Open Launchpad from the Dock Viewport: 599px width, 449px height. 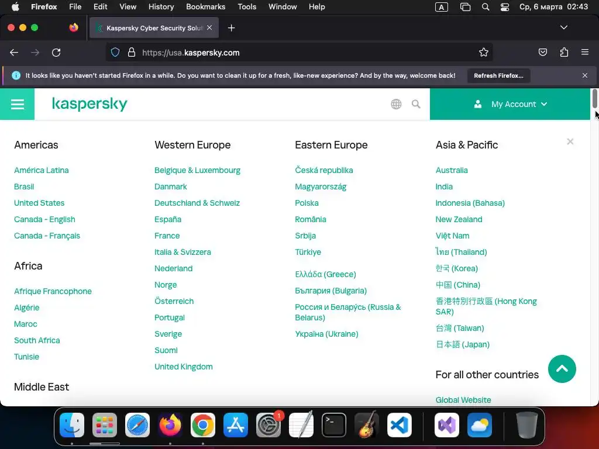[105, 425]
